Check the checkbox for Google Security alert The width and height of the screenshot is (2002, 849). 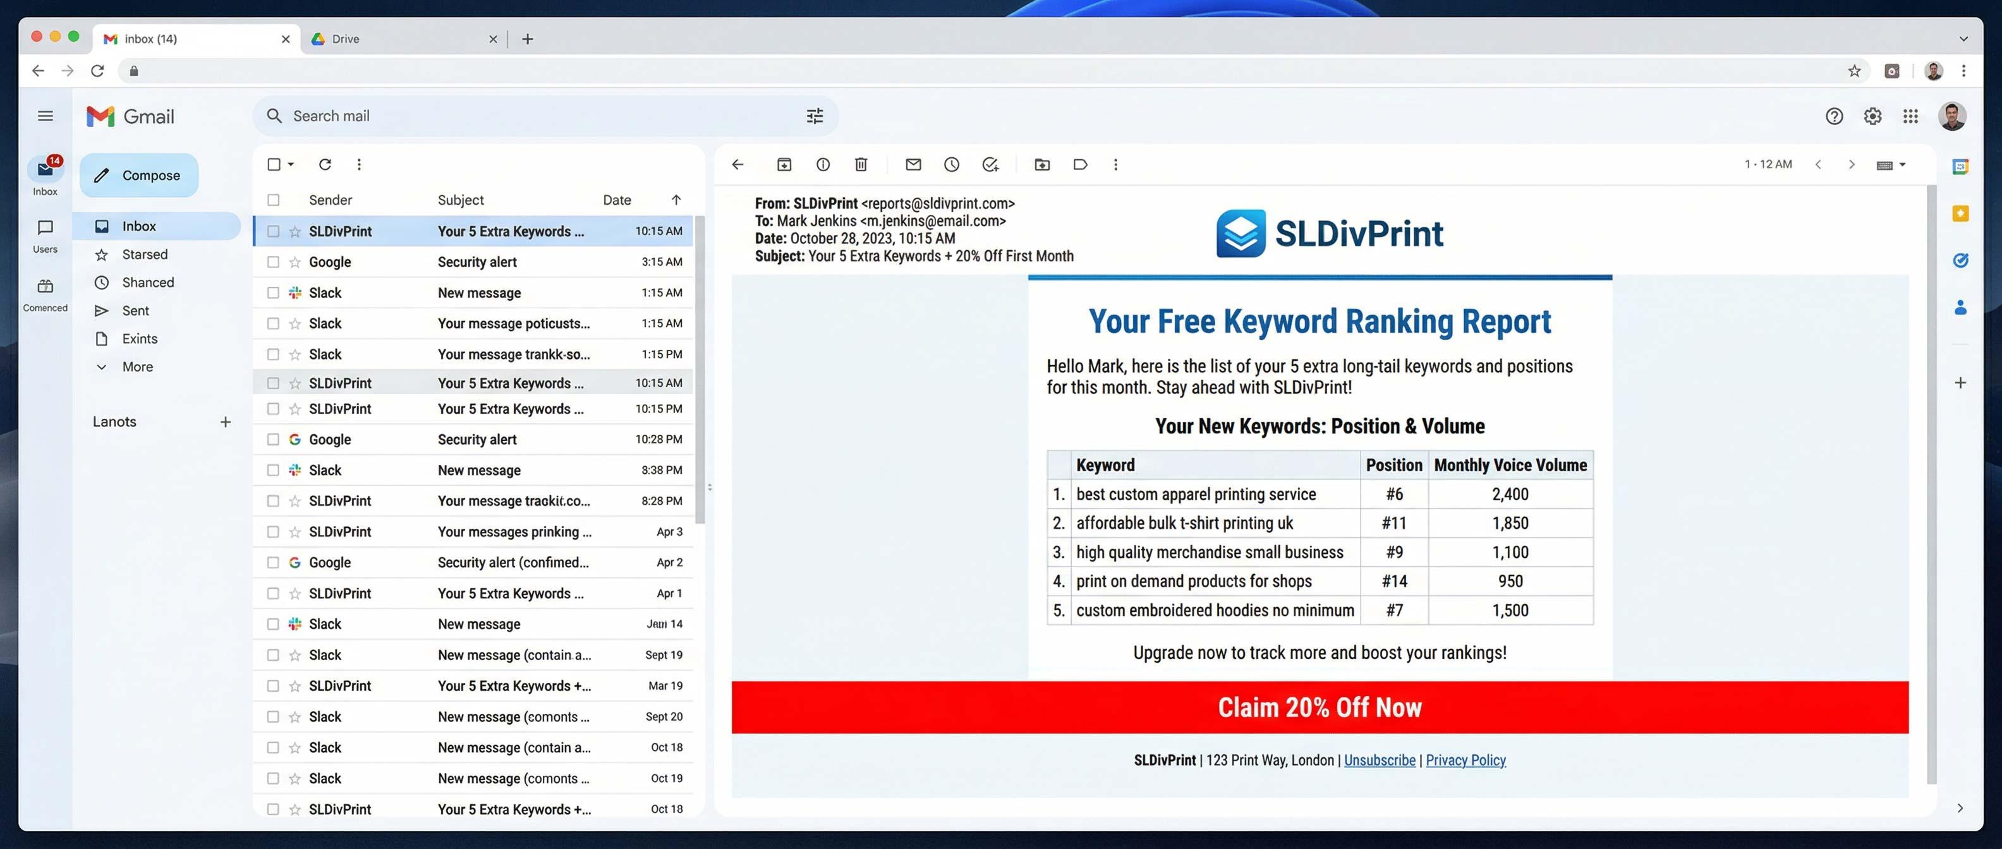tap(273, 262)
